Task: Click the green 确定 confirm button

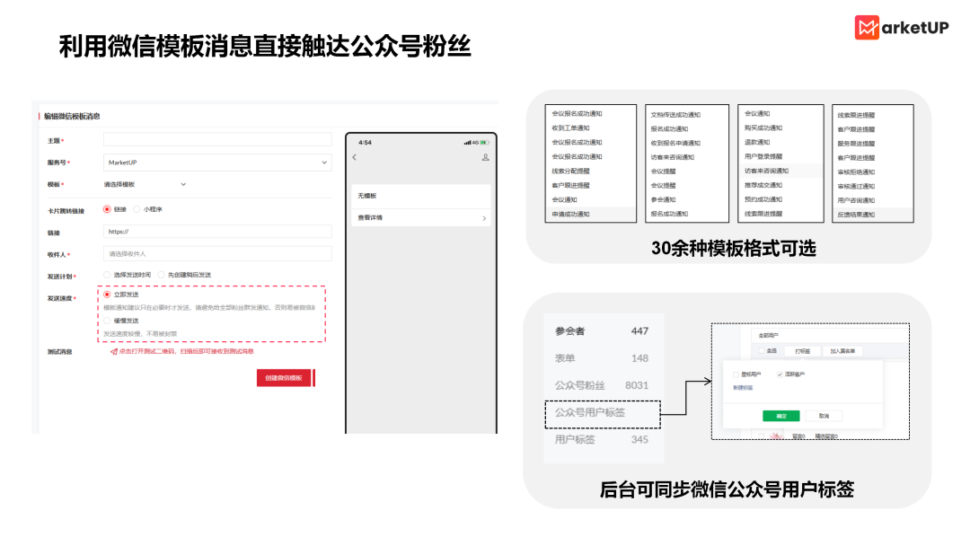Action: [x=781, y=416]
